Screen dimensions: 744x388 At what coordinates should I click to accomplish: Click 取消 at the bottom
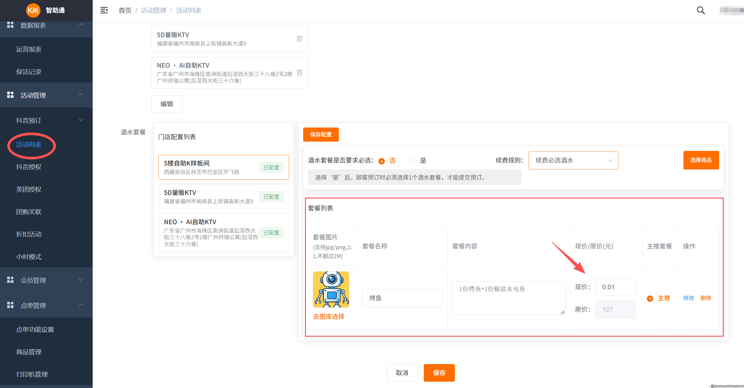pyautogui.click(x=402, y=373)
